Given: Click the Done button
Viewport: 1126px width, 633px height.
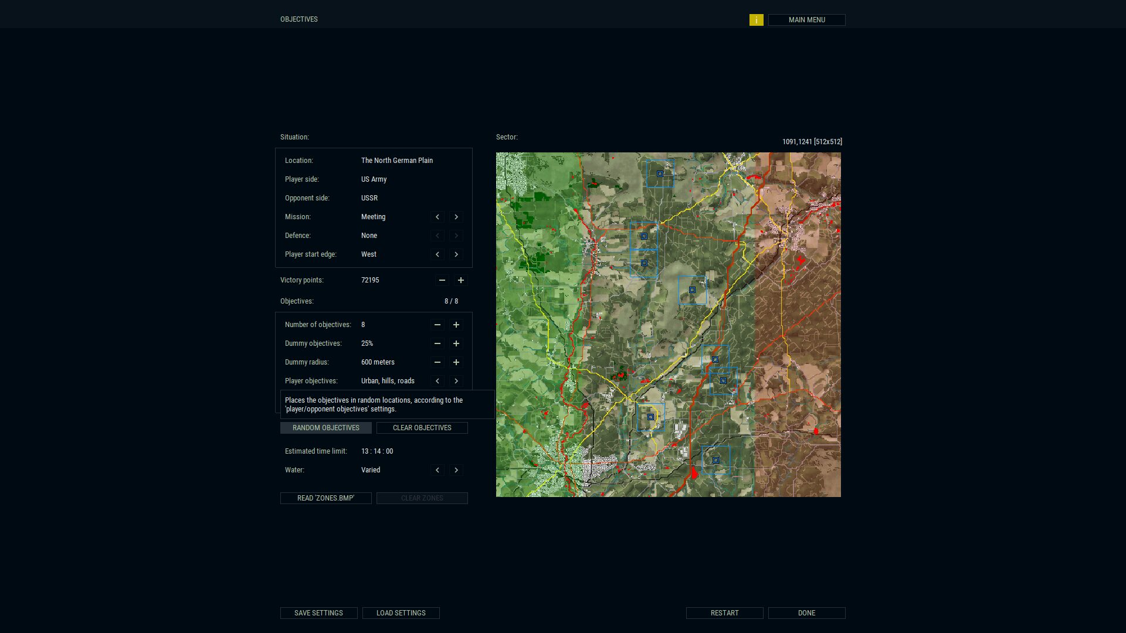Looking at the screenshot, I should pyautogui.click(x=806, y=613).
